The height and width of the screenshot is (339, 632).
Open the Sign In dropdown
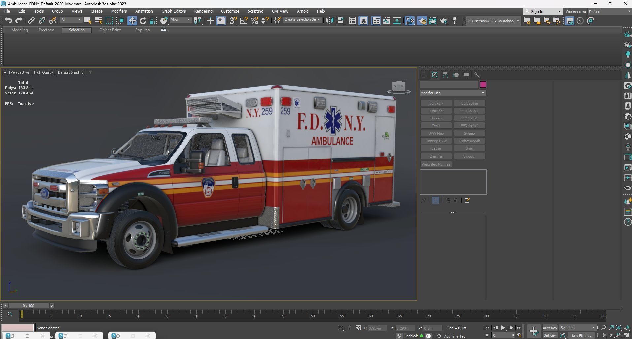pos(543,11)
